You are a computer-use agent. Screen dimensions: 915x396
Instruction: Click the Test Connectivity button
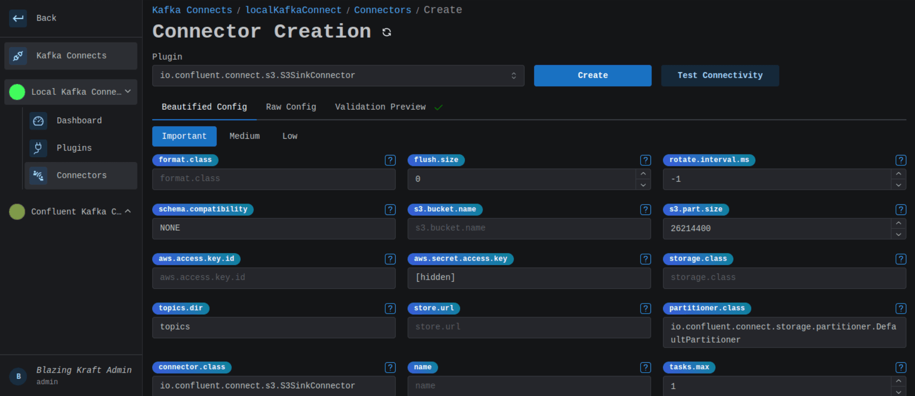tap(720, 76)
